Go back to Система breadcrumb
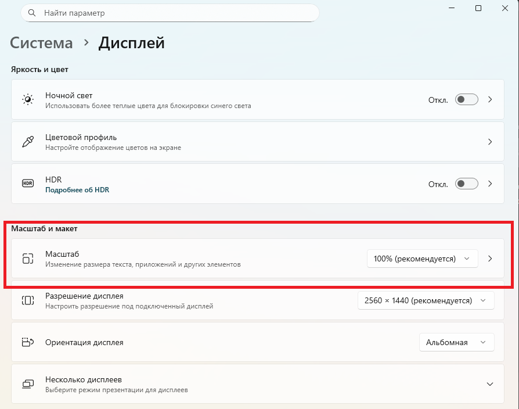This screenshot has width=519, height=409. tap(42, 43)
